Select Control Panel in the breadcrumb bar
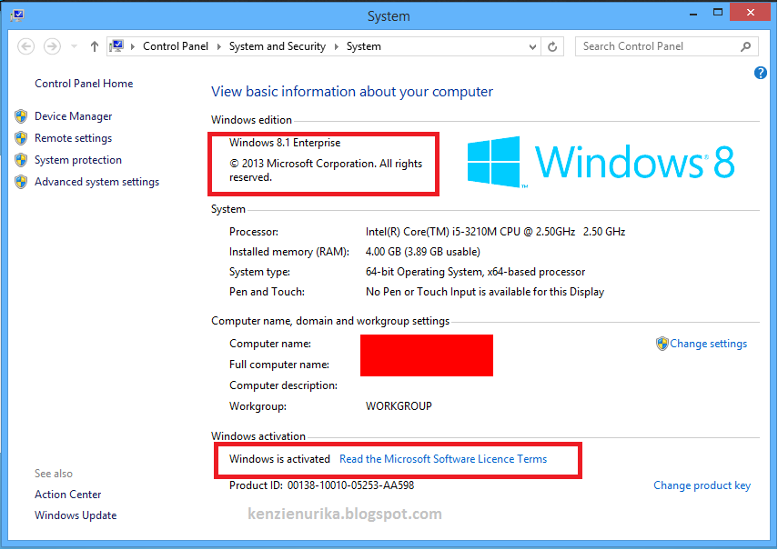The image size is (778, 550). tap(176, 45)
